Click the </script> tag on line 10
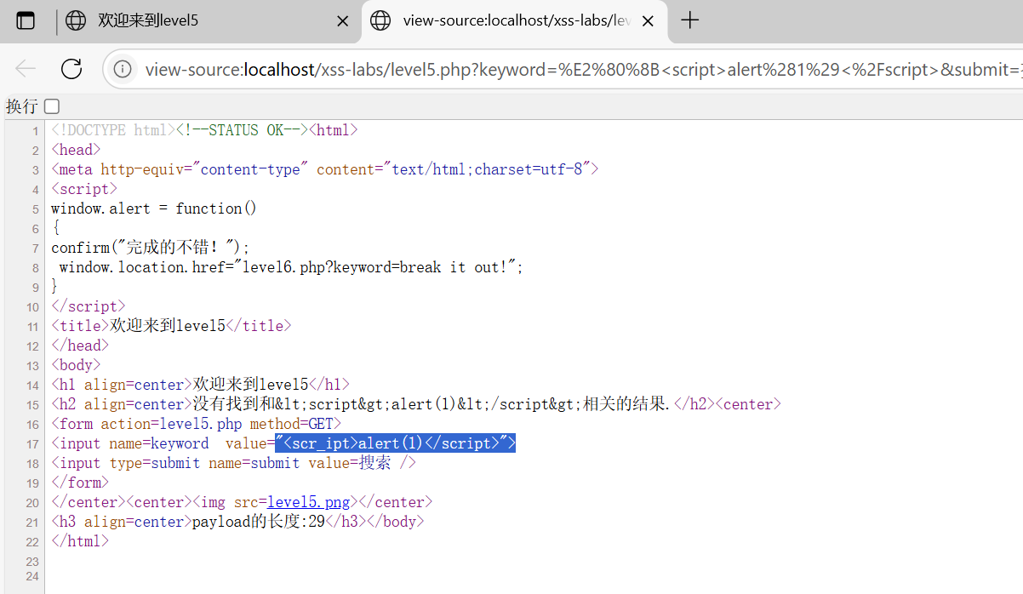Screen dimensions: 1023x594 (x=89, y=306)
